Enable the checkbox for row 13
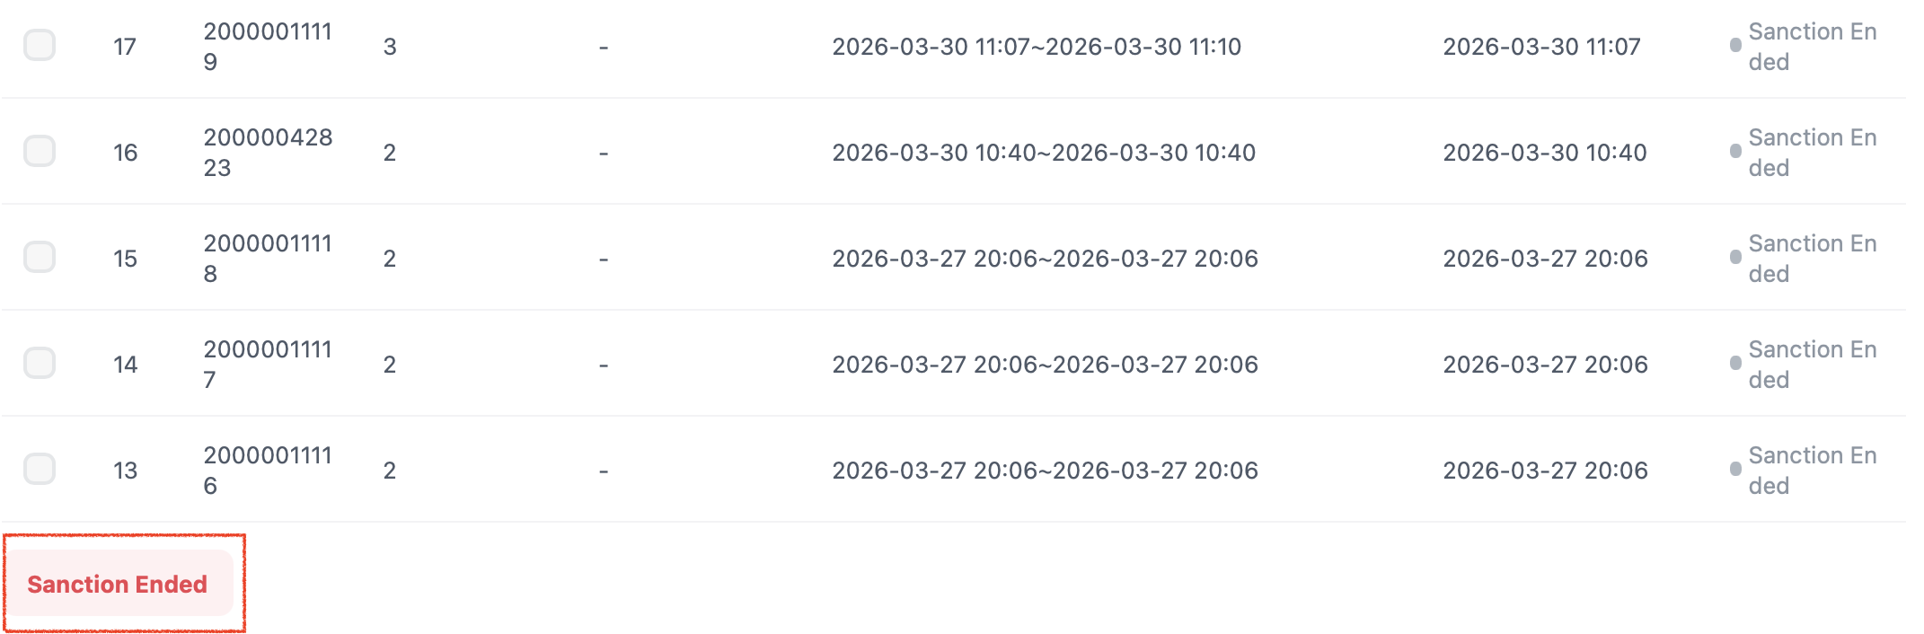The height and width of the screenshot is (634, 1924). coord(40,469)
